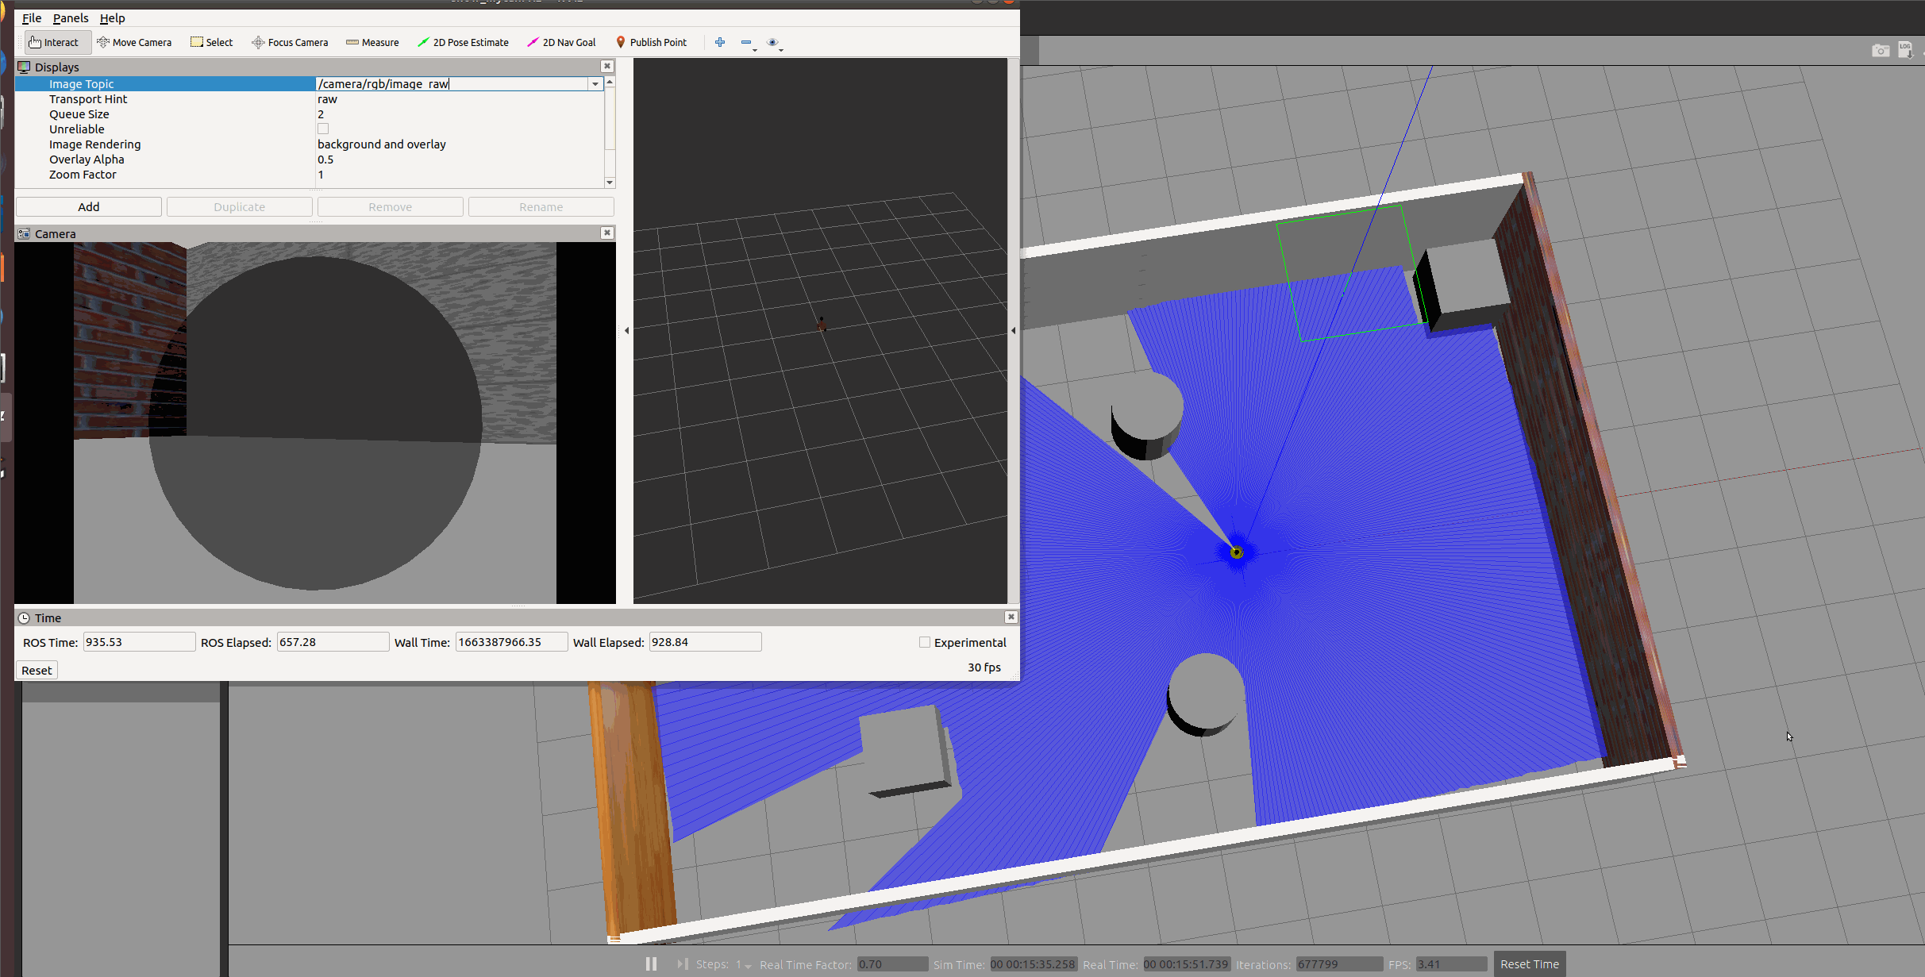Screen dimensions: 1925x977
Task: Select the 2D Pose Estimate tool
Action: [x=463, y=43]
